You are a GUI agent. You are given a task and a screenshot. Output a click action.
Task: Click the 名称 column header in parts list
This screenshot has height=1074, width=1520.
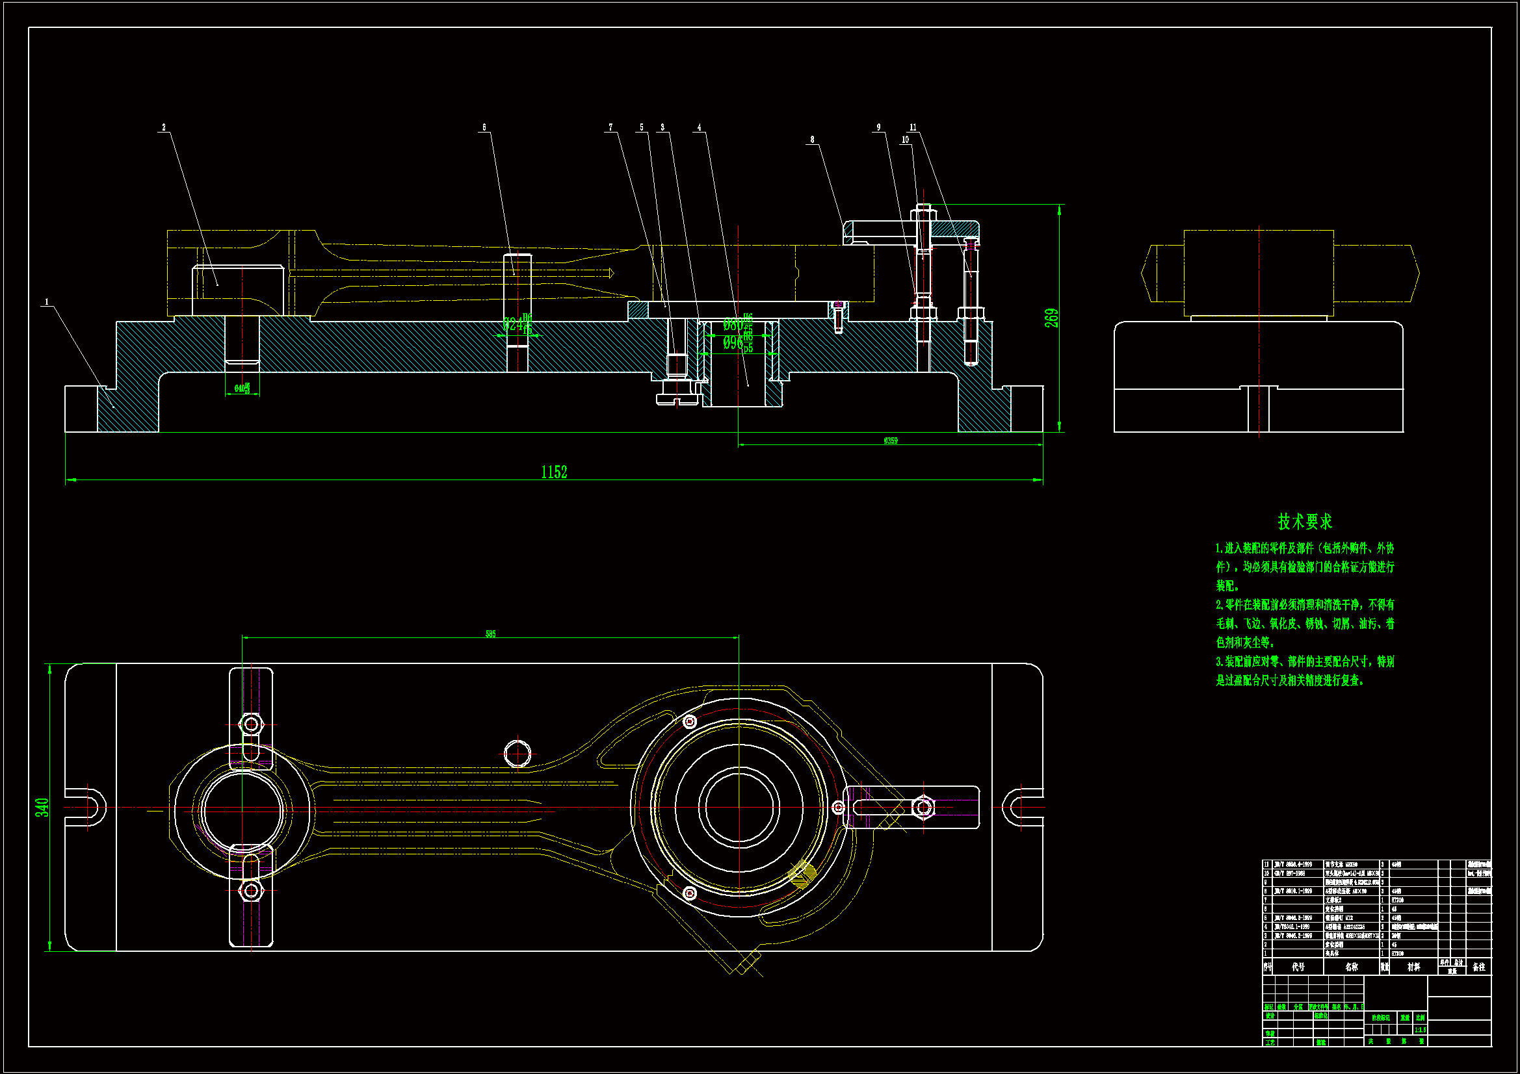[x=1351, y=967]
